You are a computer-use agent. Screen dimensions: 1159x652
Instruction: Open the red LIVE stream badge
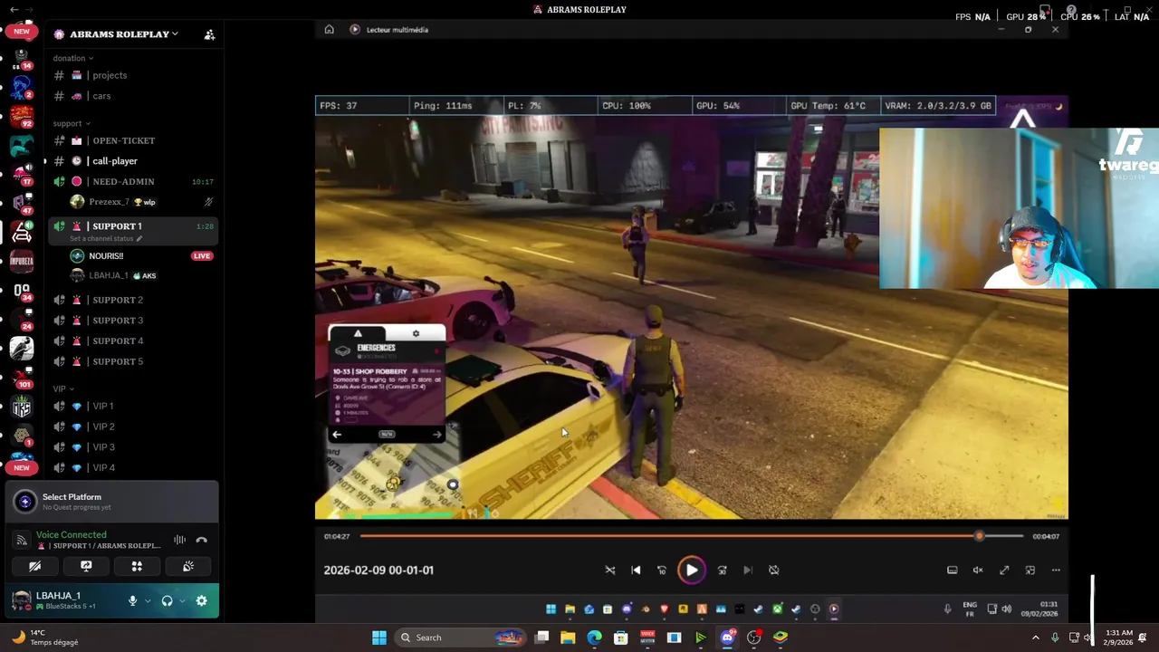pyautogui.click(x=202, y=256)
